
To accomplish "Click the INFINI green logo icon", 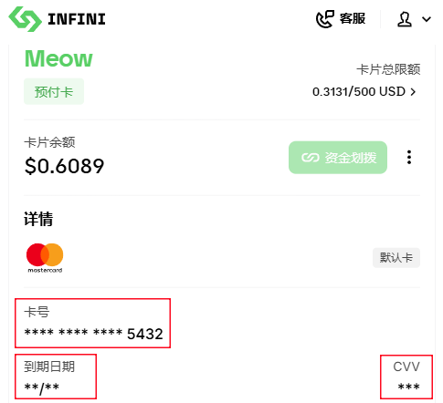I will point(25,19).
